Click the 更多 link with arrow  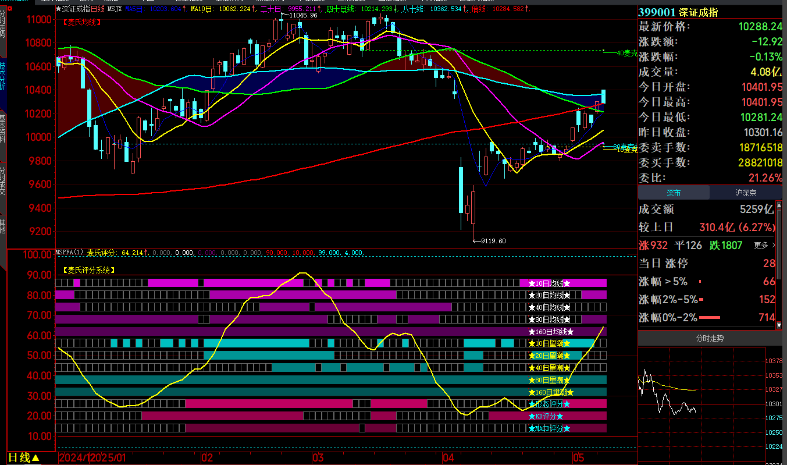coord(764,246)
